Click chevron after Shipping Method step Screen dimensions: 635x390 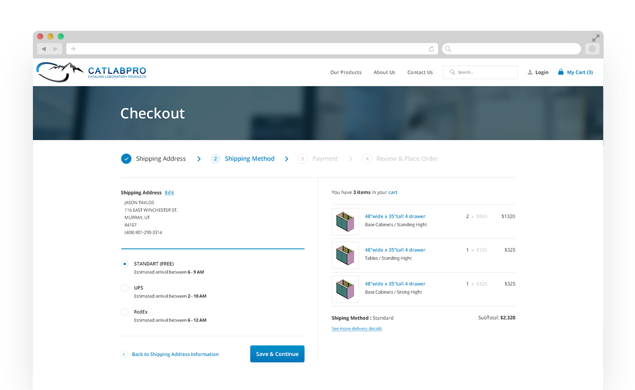pyautogui.click(x=286, y=159)
